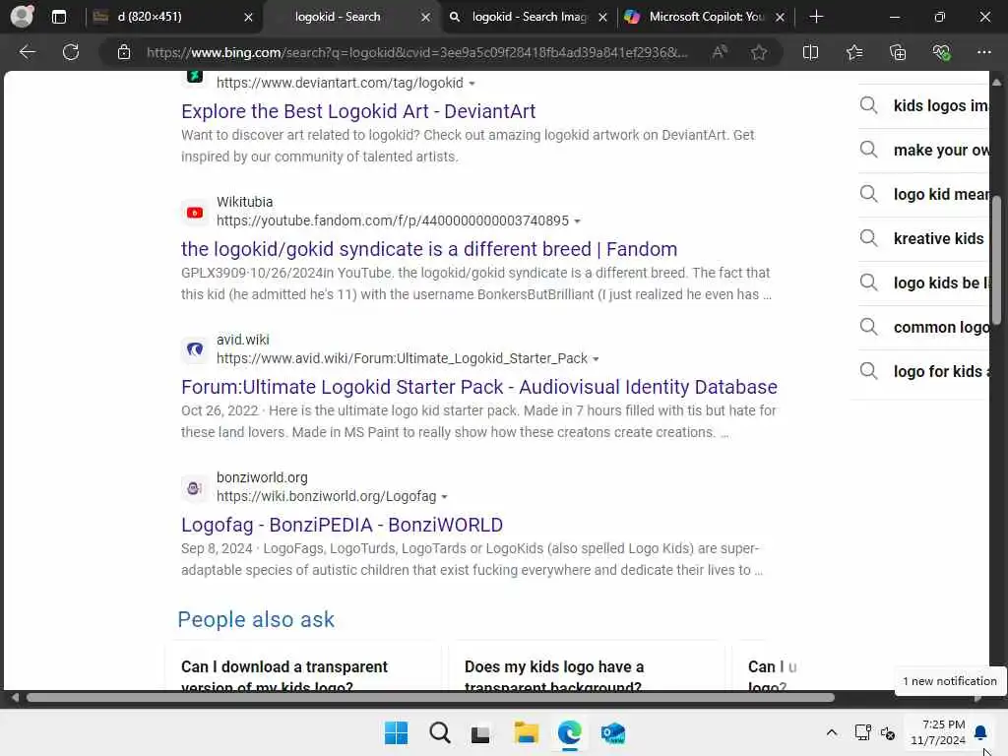Image resolution: width=1008 pixels, height=756 pixels.
Task: Select related search 'make your ow...'
Action: click(x=923, y=150)
